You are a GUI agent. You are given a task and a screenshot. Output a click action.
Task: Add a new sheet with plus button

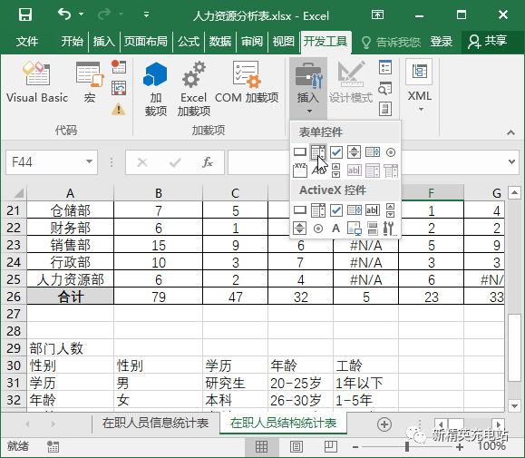384,424
